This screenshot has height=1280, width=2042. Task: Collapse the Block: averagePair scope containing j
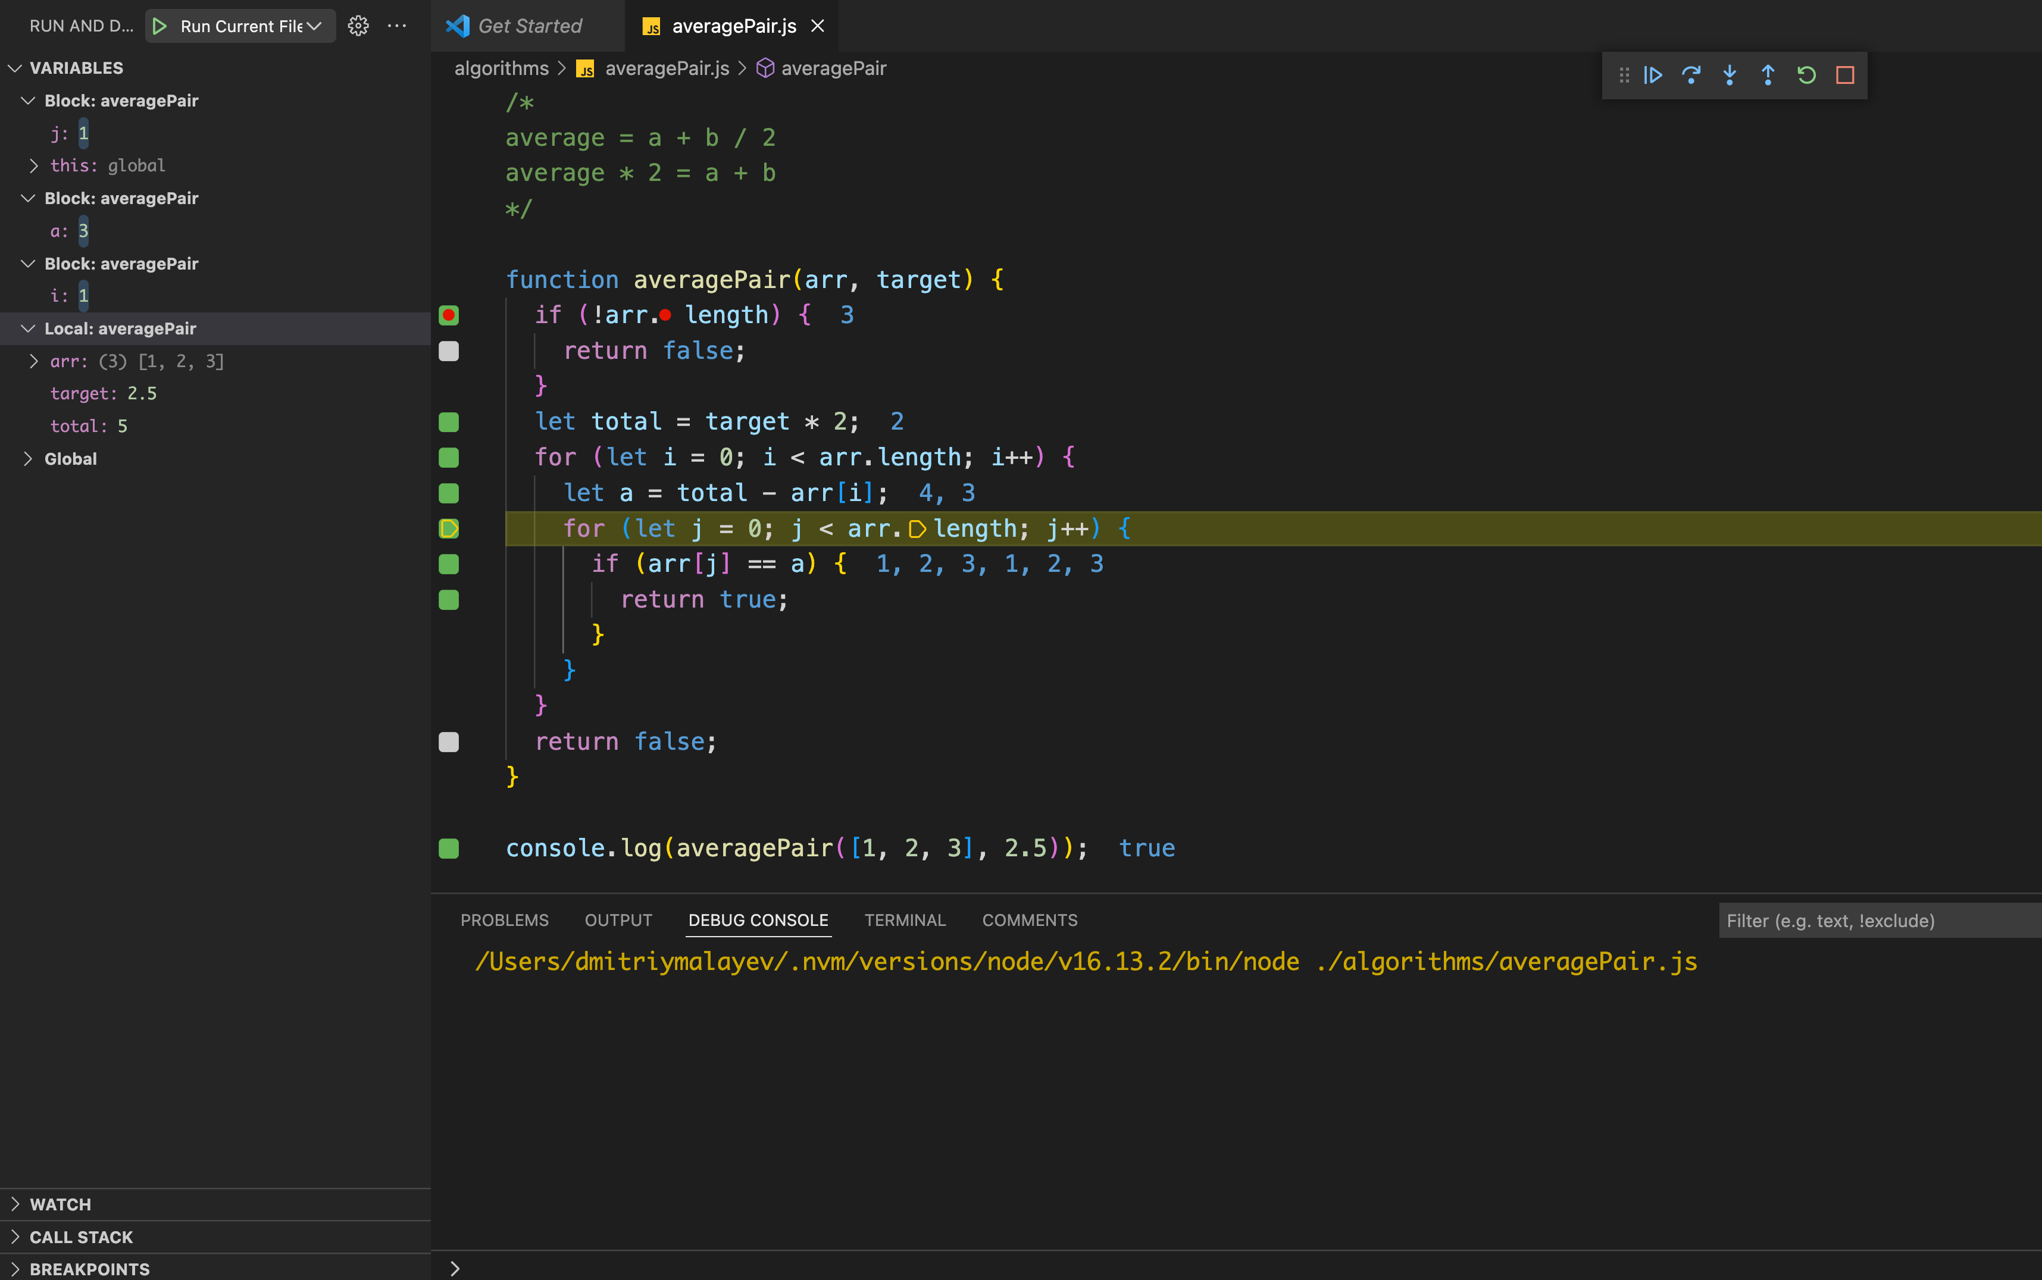coord(28,101)
